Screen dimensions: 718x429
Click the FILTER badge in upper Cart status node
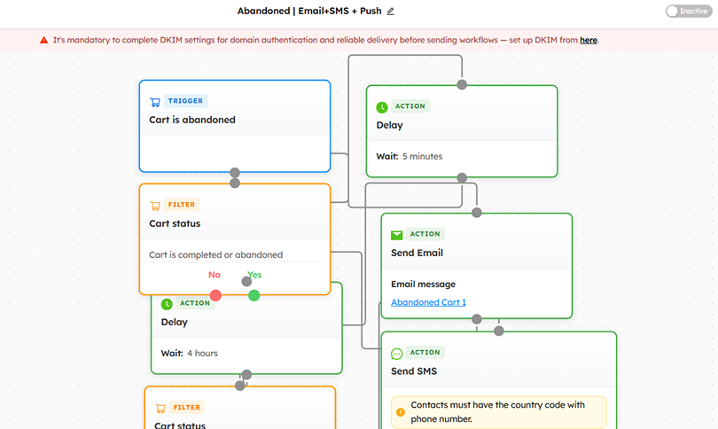(182, 205)
